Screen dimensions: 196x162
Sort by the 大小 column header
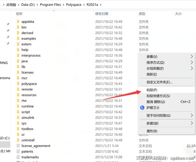(x=178, y=13)
